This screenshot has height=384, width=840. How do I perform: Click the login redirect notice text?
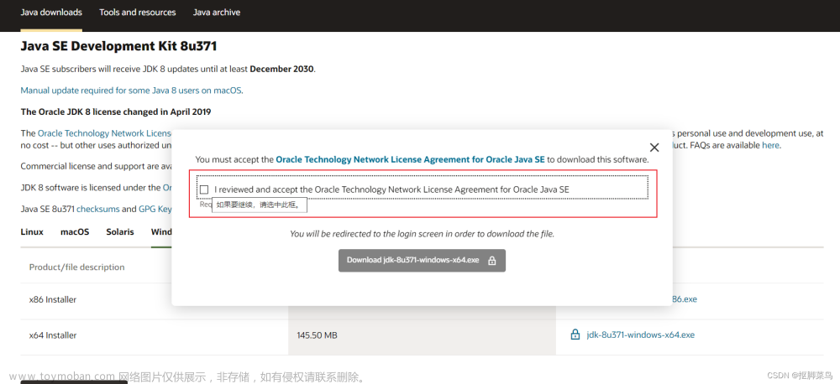tap(423, 234)
